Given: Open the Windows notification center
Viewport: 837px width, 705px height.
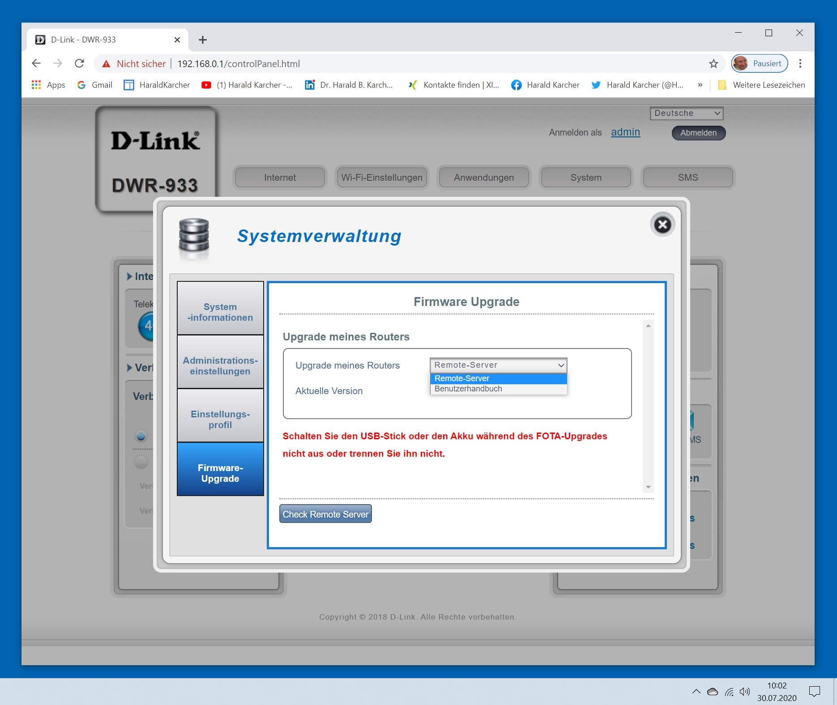Looking at the screenshot, I should pyautogui.click(x=815, y=692).
